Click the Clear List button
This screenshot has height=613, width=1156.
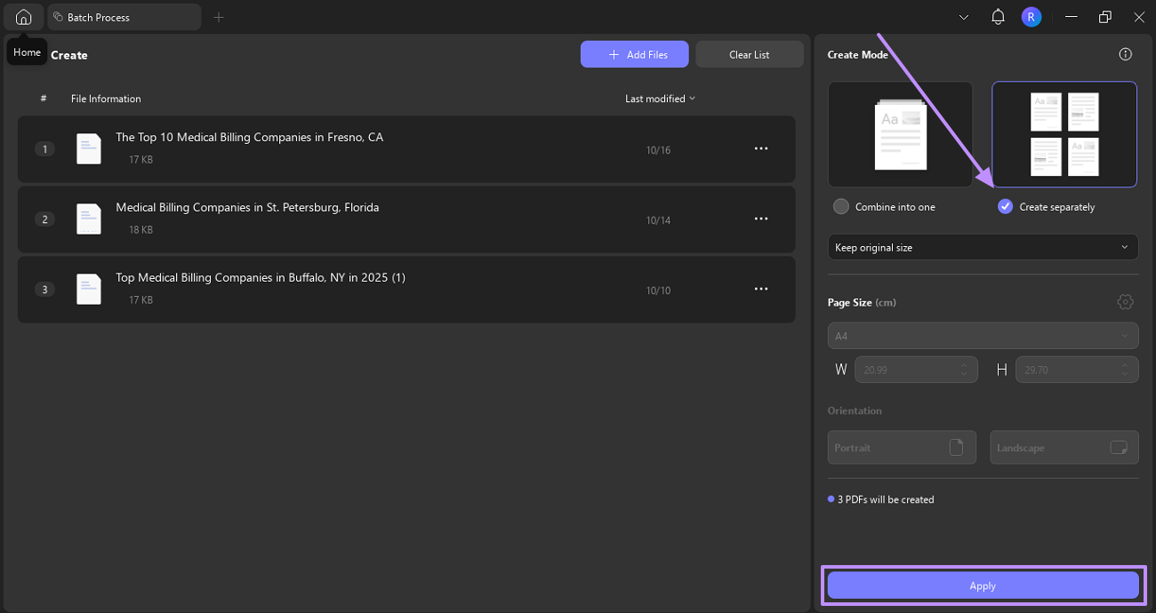tap(749, 54)
